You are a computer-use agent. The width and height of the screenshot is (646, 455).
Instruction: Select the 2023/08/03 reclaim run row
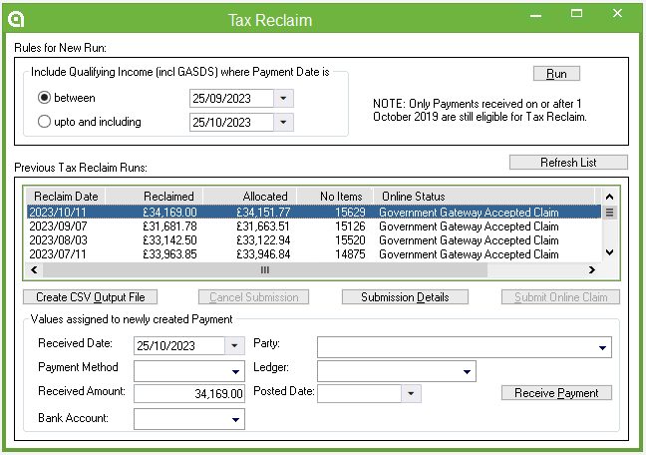(x=313, y=240)
